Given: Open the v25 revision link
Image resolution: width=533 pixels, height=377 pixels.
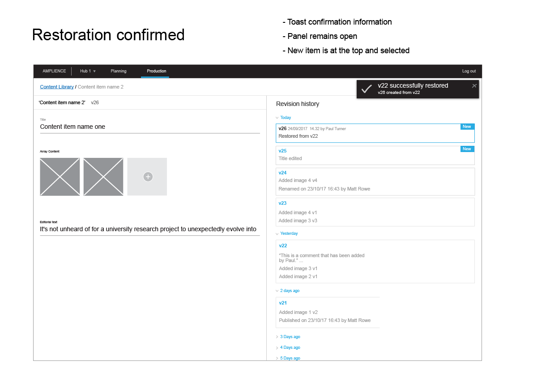Looking at the screenshot, I should pos(282,151).
